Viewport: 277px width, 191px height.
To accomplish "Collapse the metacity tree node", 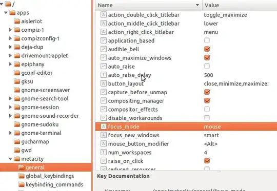I will [10, 159].
